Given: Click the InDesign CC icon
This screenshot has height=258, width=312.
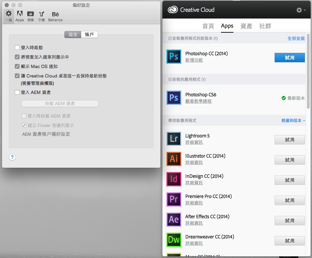Looking at the screenshot, I should coord(174,179).
